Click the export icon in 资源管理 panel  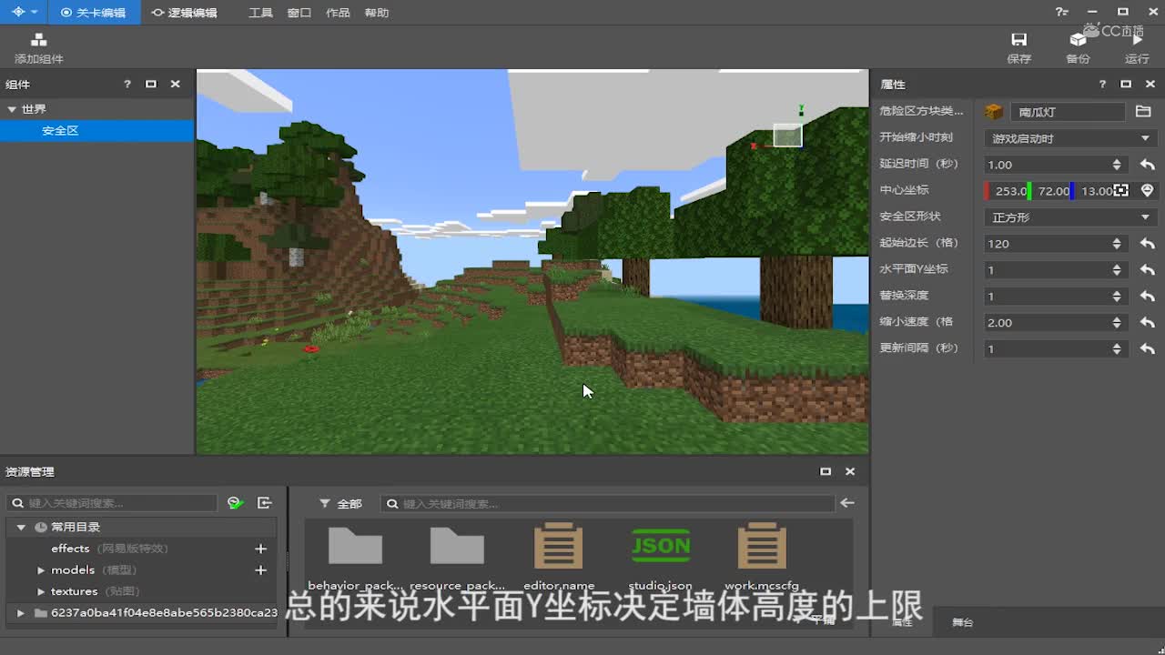265,503
